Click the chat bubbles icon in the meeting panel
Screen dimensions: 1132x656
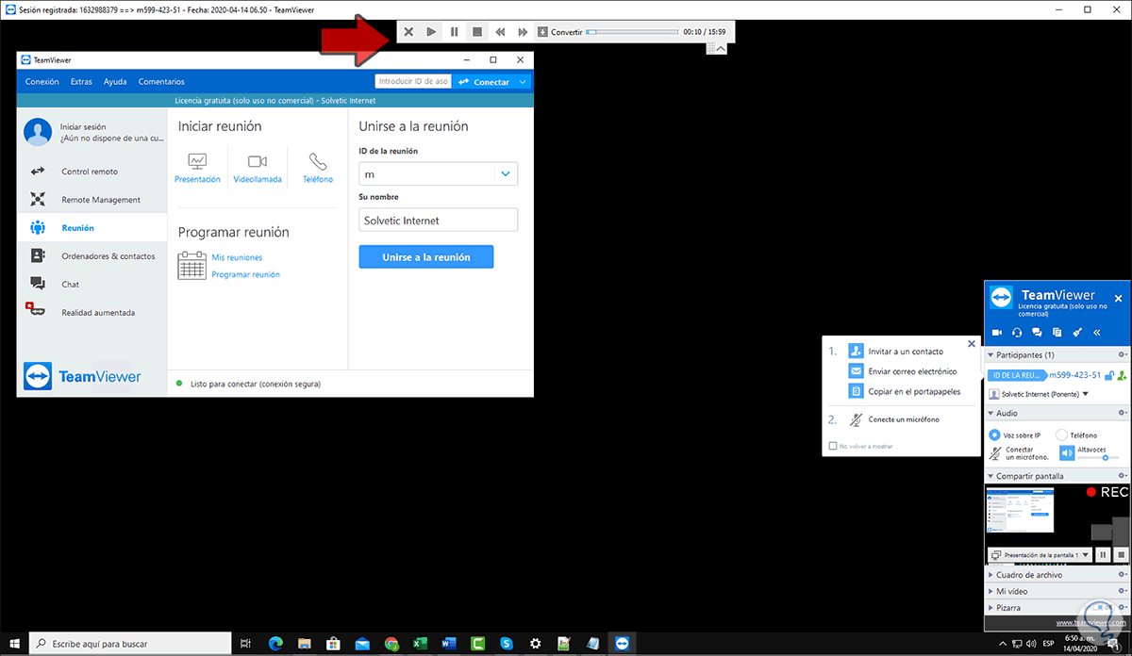pos(1037,332)
